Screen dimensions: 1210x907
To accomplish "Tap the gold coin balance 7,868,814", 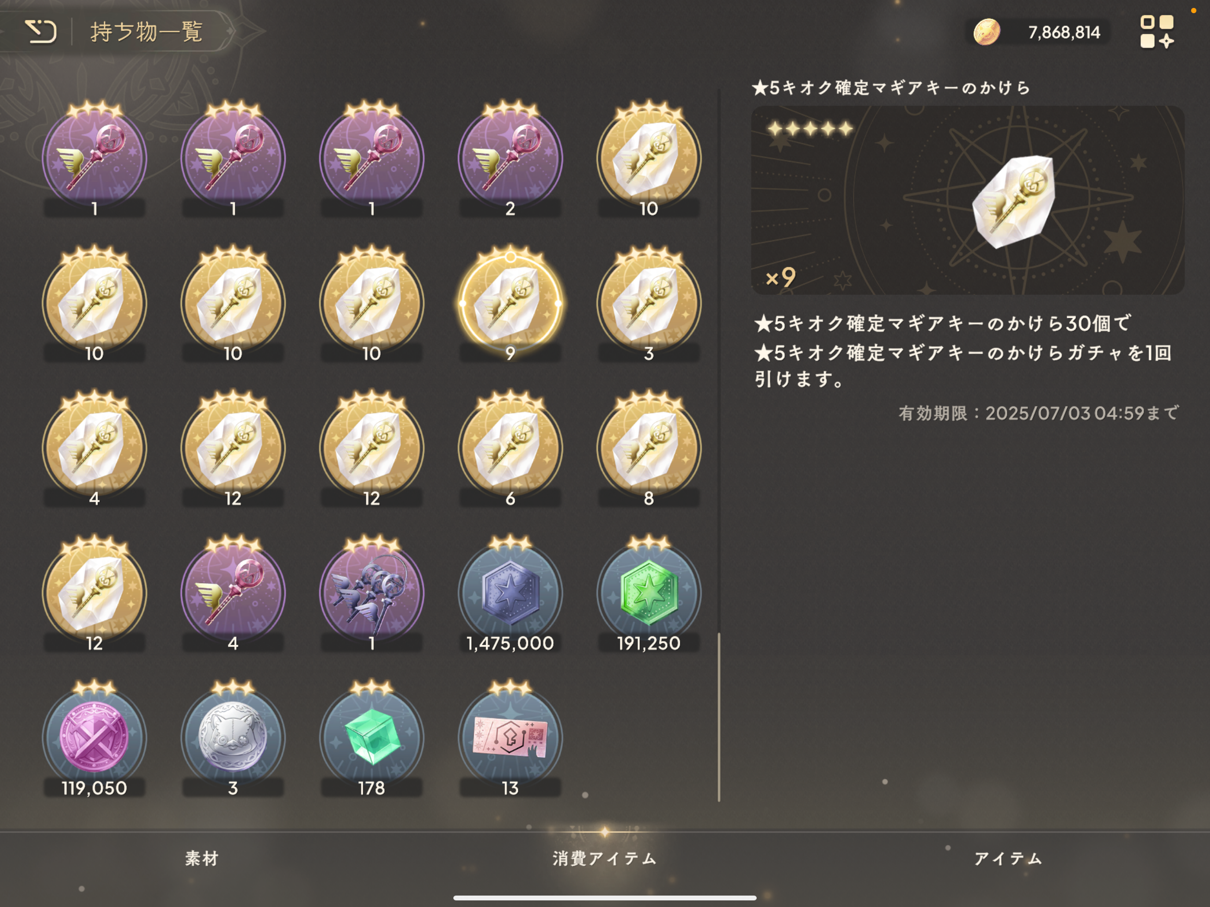I will tap(1039, 32).
